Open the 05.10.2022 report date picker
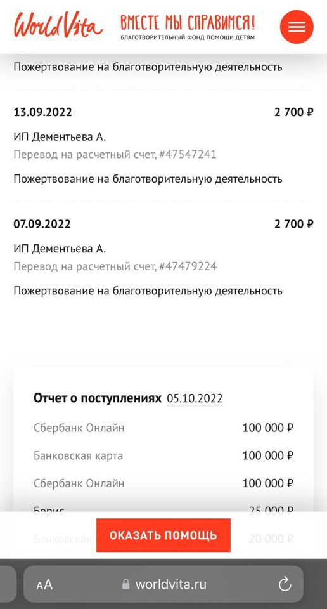 [195, 399]
